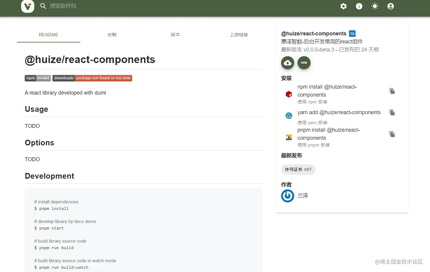Copy the npm install command
Viewport: 430px width, 272px height.
coord(392,91)
